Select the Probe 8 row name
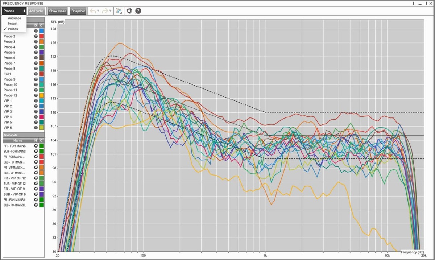 click(9, 69)
